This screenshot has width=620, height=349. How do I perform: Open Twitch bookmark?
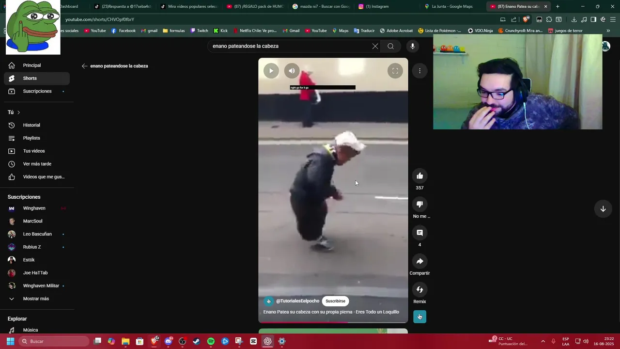tap(199, 31)
